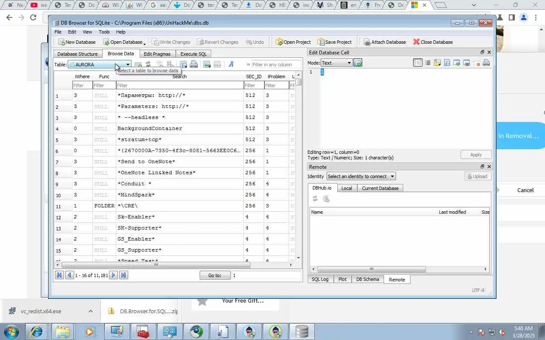Go to the first page of records
The height and width of the screenshot is (340, 545).
tap(60, 275)
